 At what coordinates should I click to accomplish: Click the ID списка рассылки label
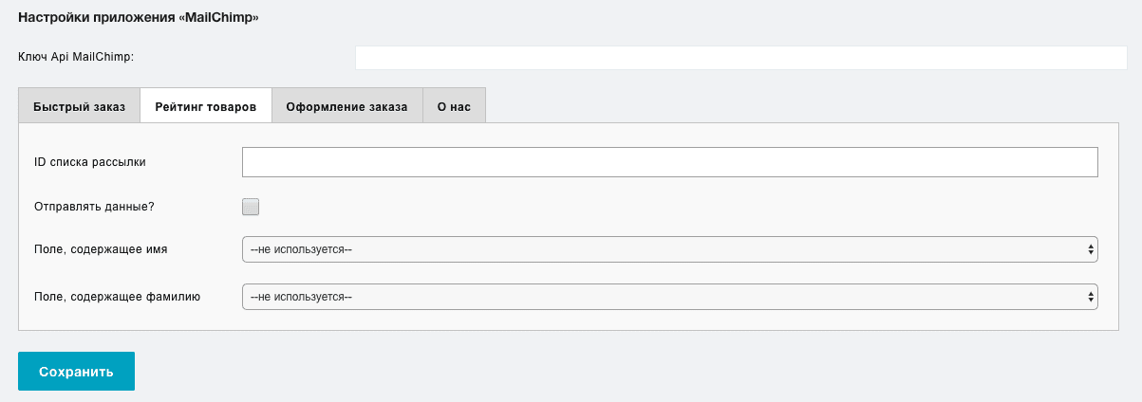coord(89,162)
